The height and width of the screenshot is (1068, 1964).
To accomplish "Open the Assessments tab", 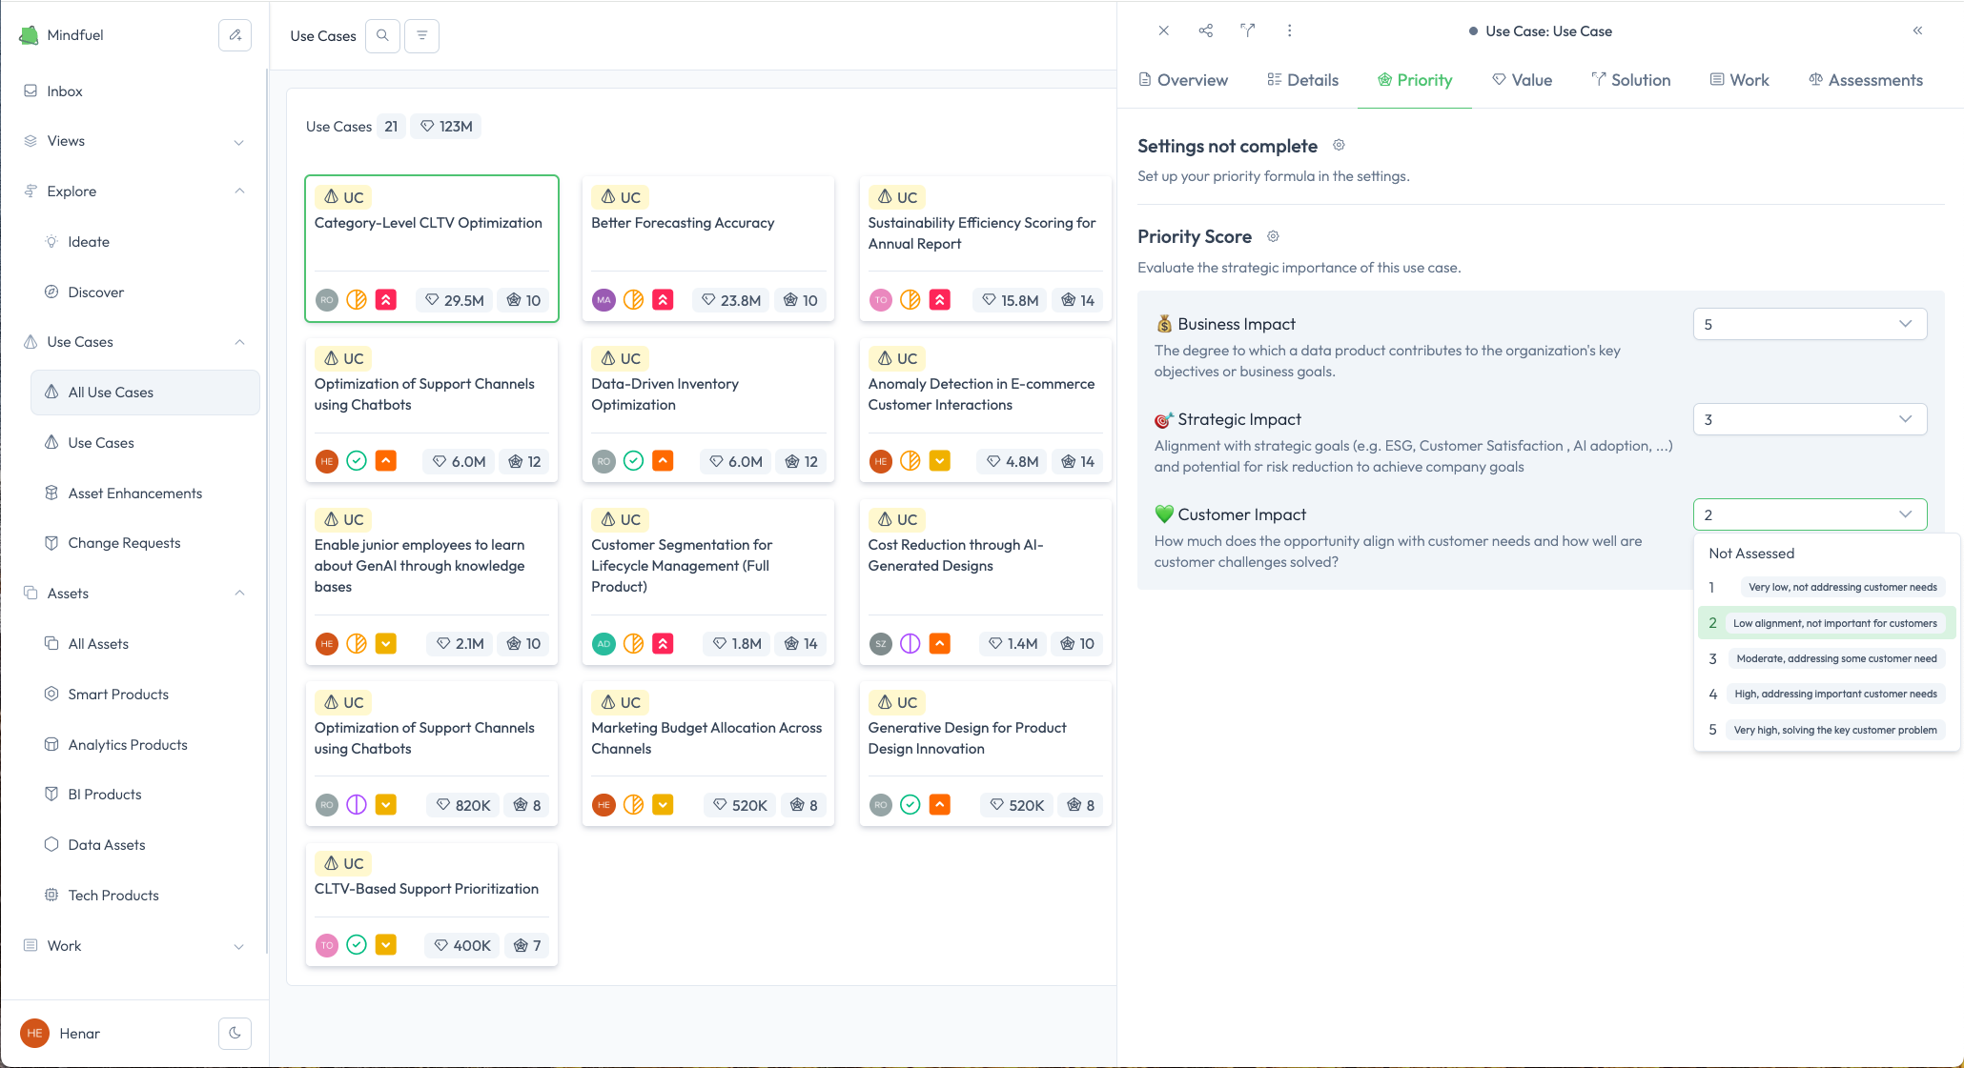I will tap(1865, 80).
